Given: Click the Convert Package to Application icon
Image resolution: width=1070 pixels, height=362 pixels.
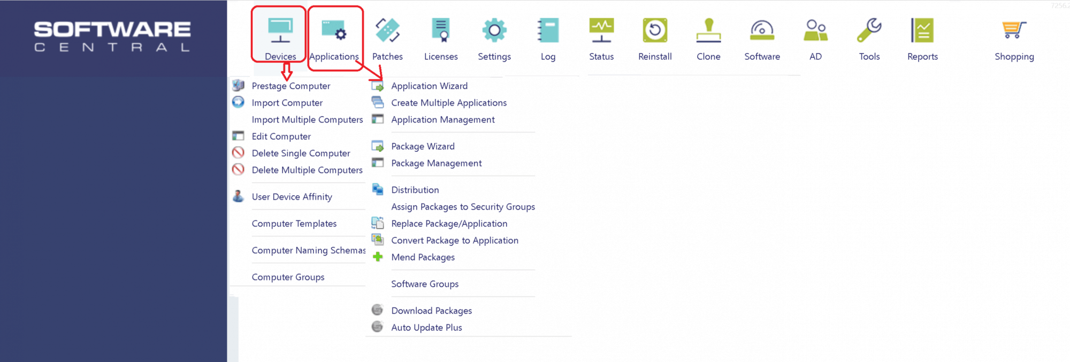Looking at the screenshot, I should 378,239.
